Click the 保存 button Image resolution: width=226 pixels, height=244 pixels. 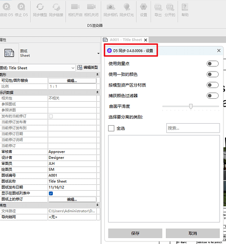pos(135,233)
